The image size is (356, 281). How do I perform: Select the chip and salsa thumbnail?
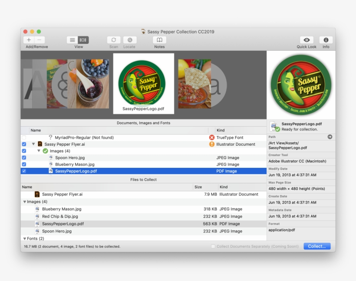[194, 84]
